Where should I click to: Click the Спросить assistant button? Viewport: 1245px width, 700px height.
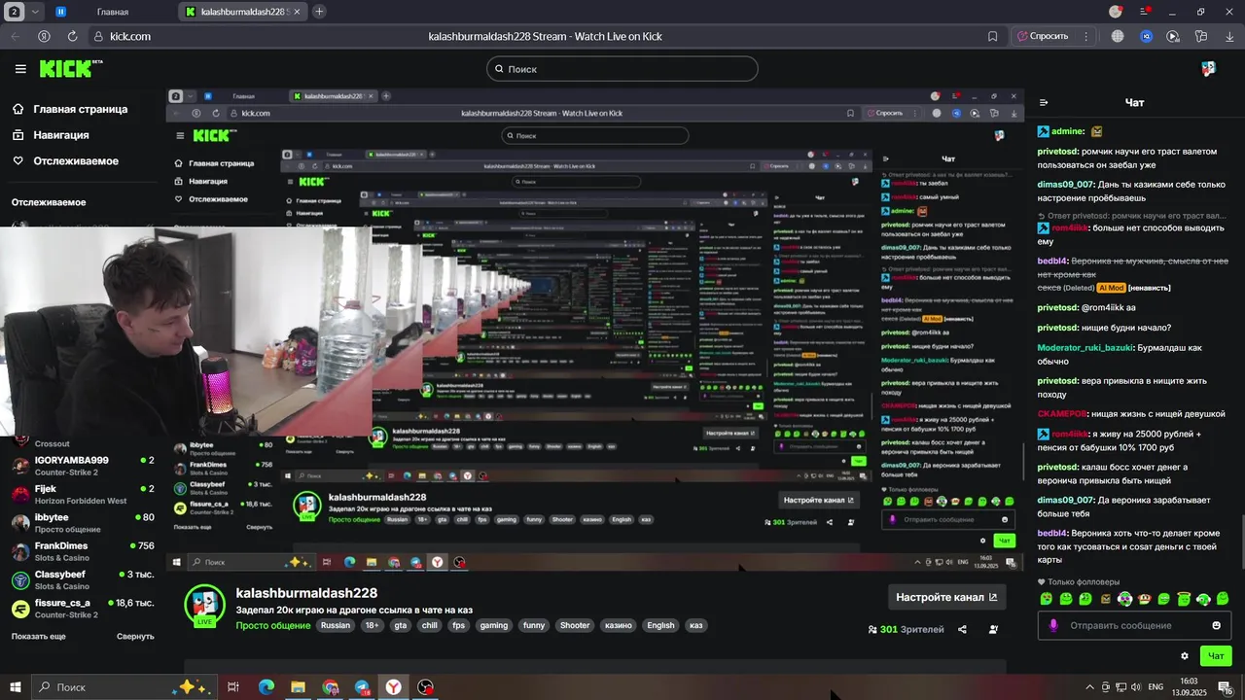click(1043, 36)
